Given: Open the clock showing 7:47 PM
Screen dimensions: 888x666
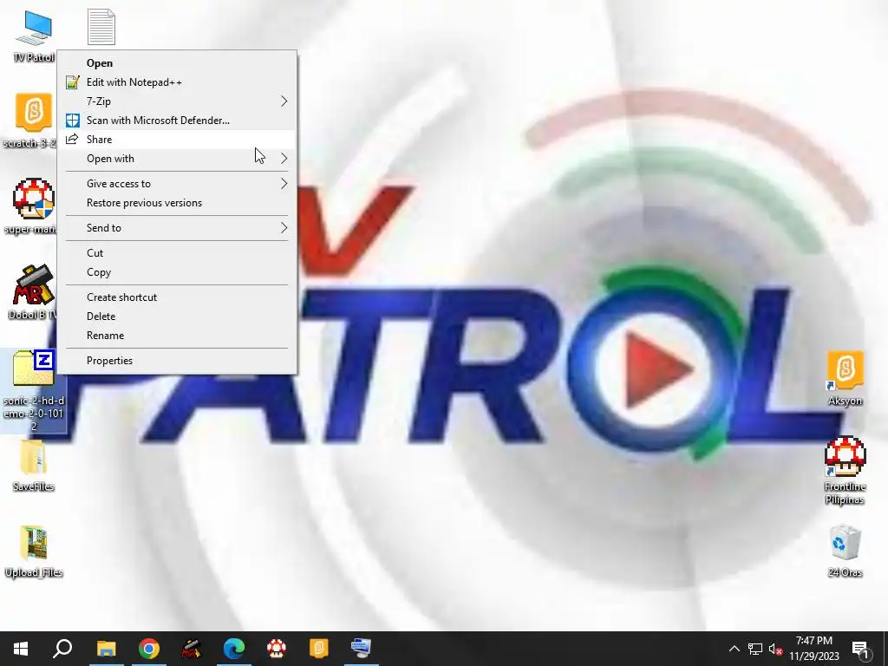Looking at the screenshot, I should (x=814, y=649).
